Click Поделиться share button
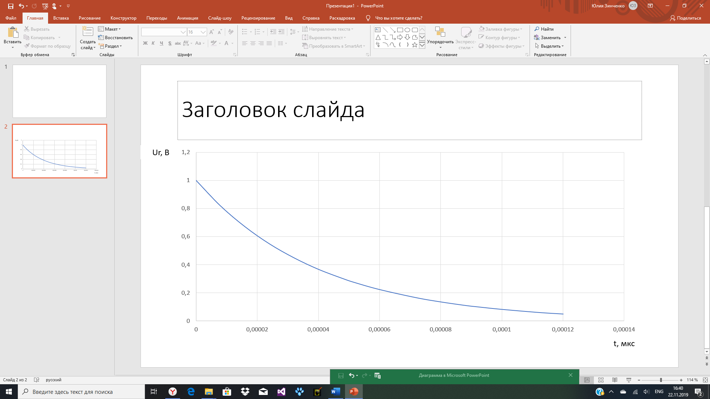The image size is (710, 399). 686,18
